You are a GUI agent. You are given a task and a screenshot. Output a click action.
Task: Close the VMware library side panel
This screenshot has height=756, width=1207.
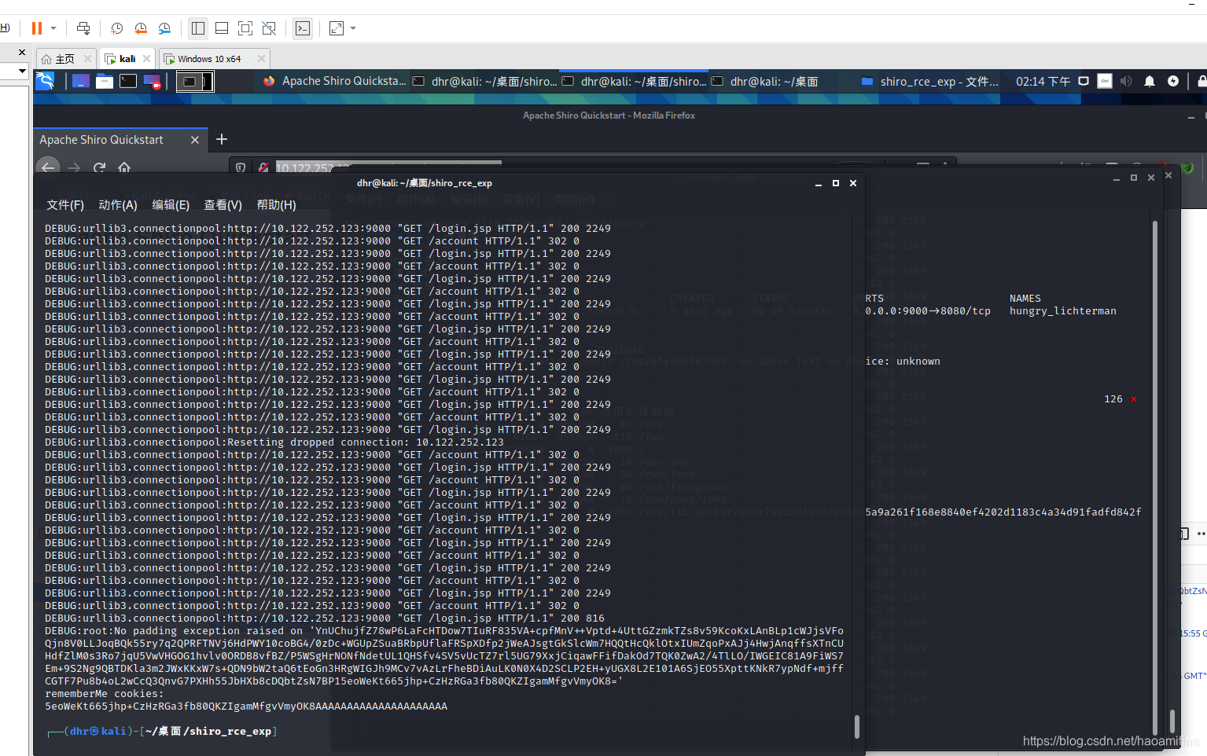pos(22,52)
